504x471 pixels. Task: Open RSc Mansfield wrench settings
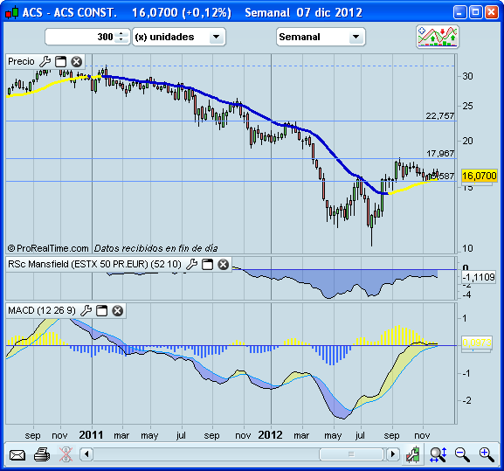tap(192, 264)
